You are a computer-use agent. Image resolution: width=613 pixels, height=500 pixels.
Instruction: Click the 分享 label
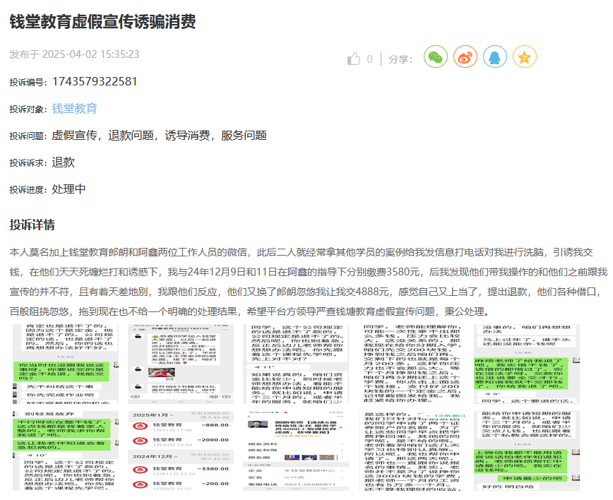pos(400,59)
